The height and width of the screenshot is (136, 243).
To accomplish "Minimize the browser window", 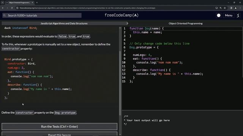I will pyautogui.click(x=229, y=3).
